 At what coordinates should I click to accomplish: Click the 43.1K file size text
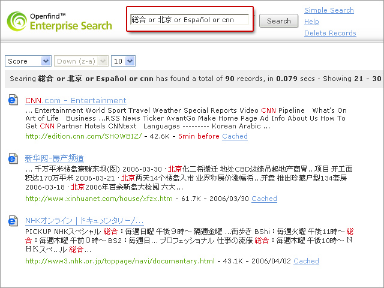(x=233, y=261)
